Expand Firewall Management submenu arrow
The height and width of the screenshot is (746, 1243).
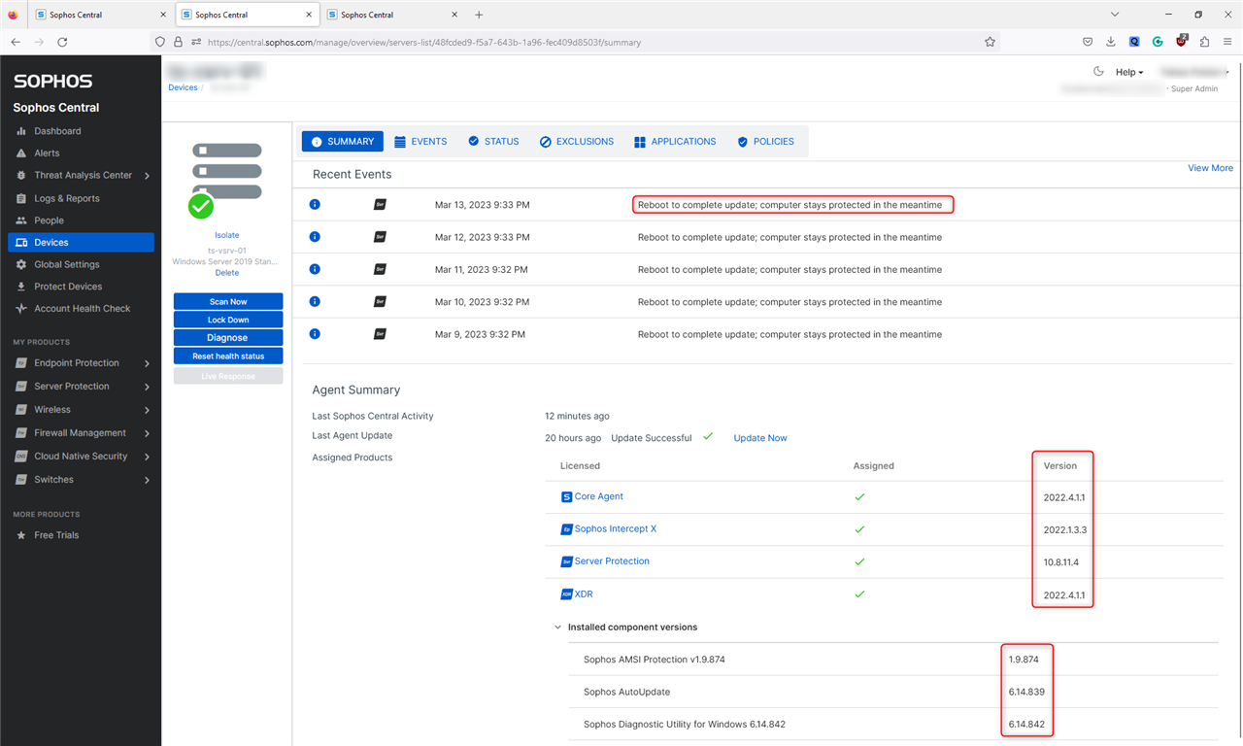(x=147, y=433)
